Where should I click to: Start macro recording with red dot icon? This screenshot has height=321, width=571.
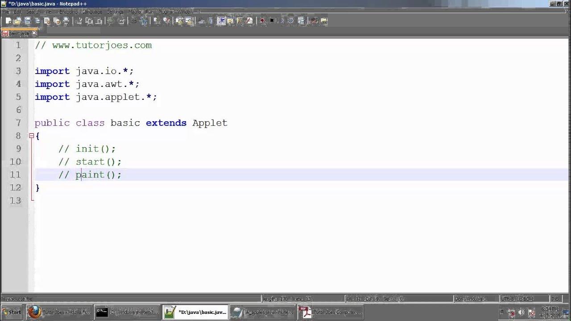(262, 21)
